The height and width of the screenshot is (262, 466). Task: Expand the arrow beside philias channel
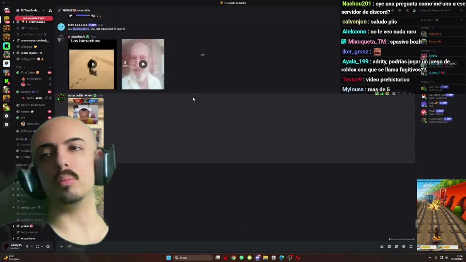[x=14, y=226]
